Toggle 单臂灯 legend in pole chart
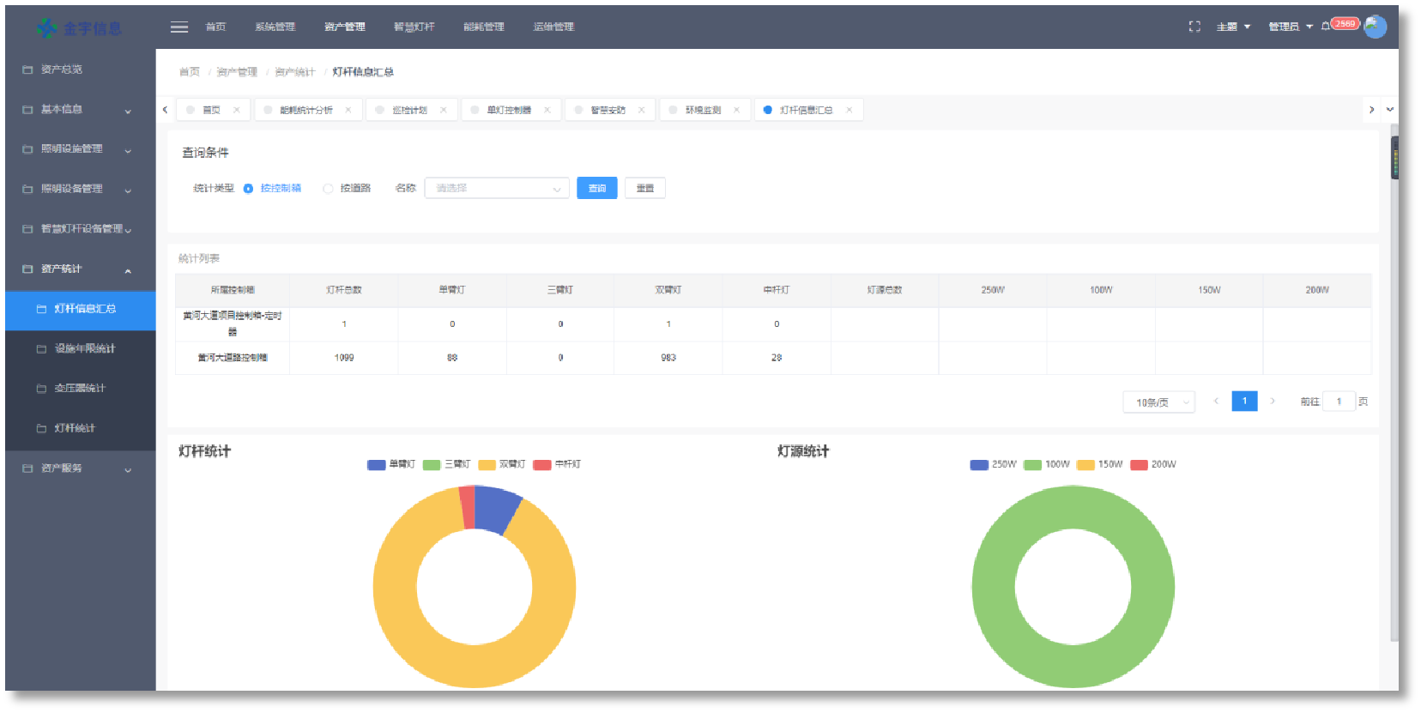Image resolution: width=1421 pixels, height=713 pixels. [391, 464]
